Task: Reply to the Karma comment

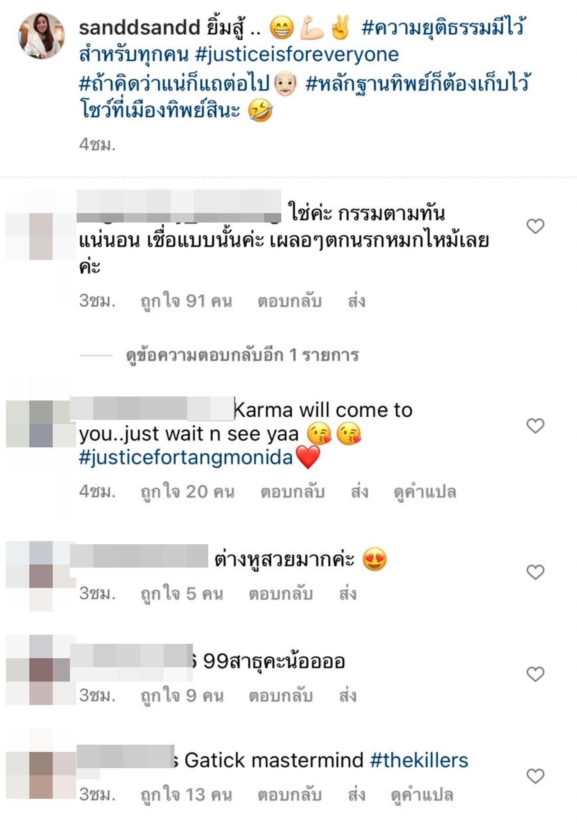Action: coord(293,492)
